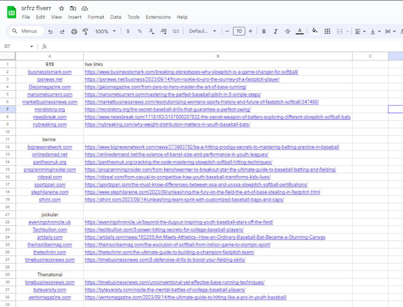The height and width of the screenshot is (307, 403).
Task: Search the Menus box
Action: coord(25,31)
